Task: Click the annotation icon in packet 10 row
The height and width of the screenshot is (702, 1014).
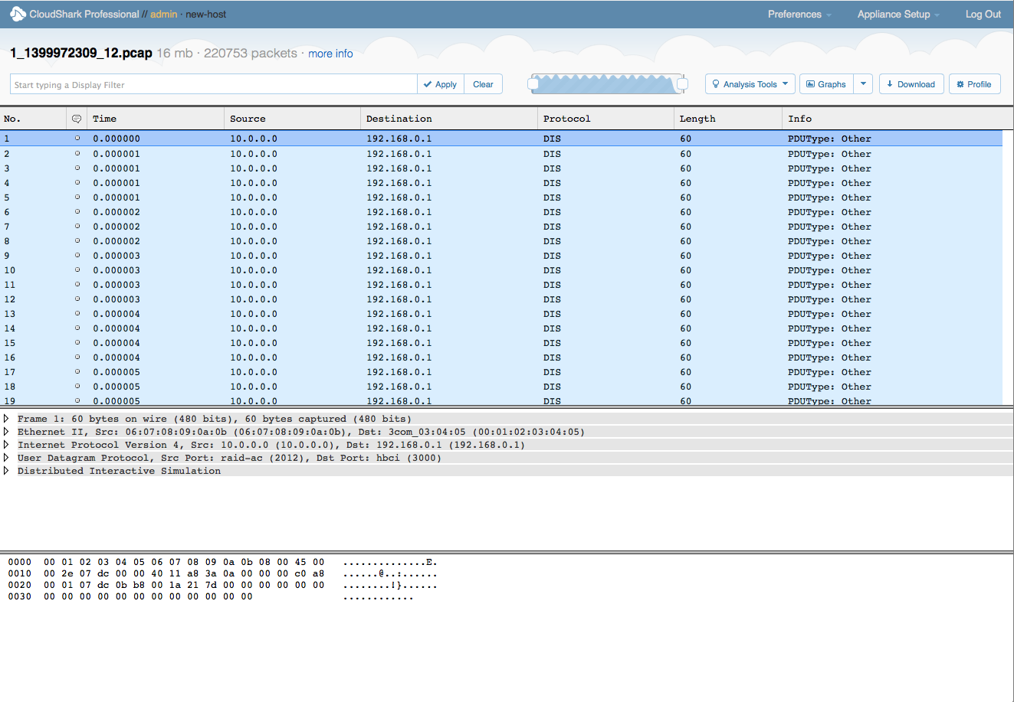Action: click(x=77, y=269)
